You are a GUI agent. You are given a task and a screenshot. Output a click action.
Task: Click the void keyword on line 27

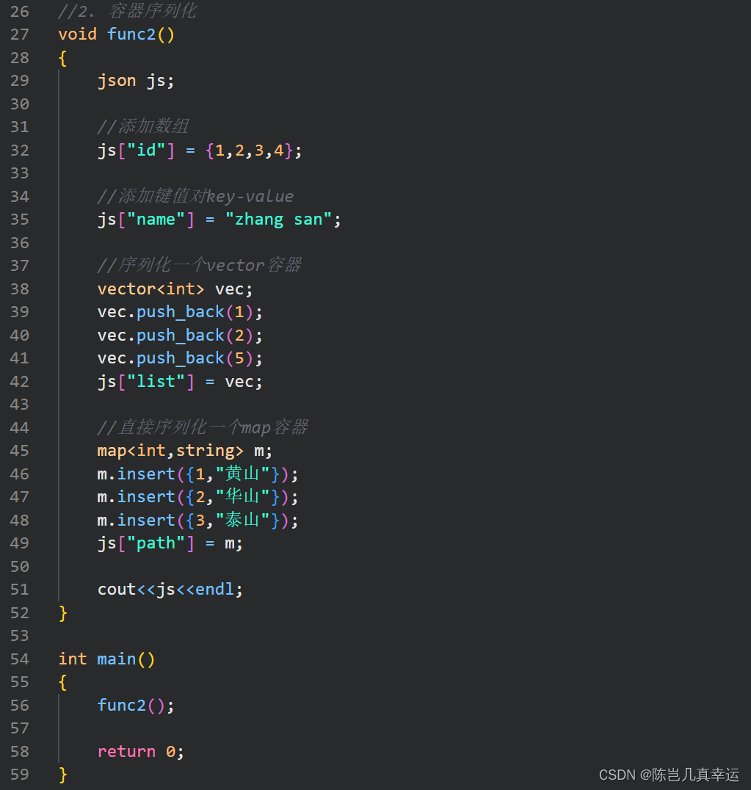(78, 35)
